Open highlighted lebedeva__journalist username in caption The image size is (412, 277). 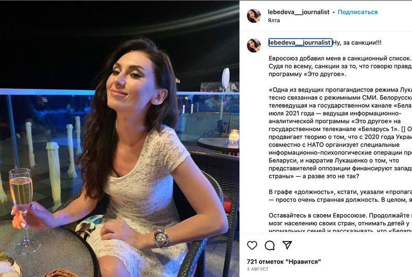(300, 43)
